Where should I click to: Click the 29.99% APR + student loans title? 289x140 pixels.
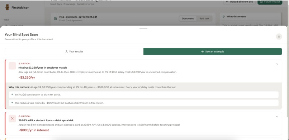pyautogui.click(x=46, y=121)
